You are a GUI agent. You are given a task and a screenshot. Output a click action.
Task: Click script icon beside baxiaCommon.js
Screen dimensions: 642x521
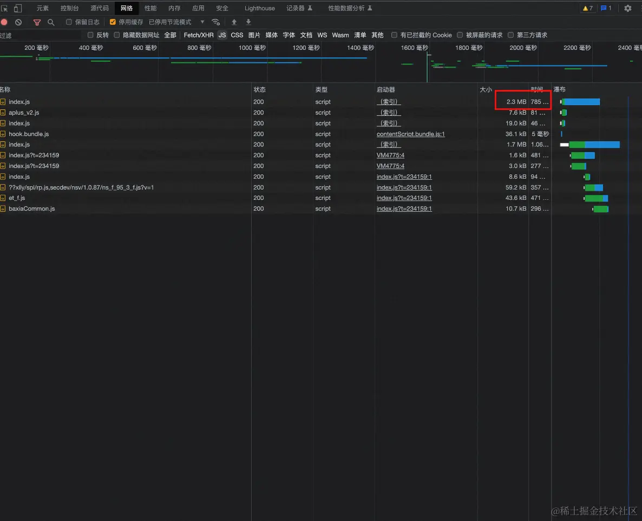pos(3,209)
